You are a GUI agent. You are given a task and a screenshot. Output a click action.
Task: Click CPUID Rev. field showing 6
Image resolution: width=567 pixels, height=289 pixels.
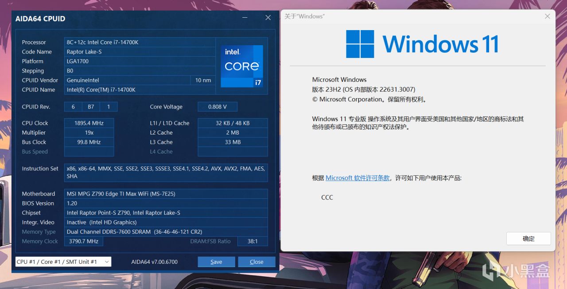[73, 107]
